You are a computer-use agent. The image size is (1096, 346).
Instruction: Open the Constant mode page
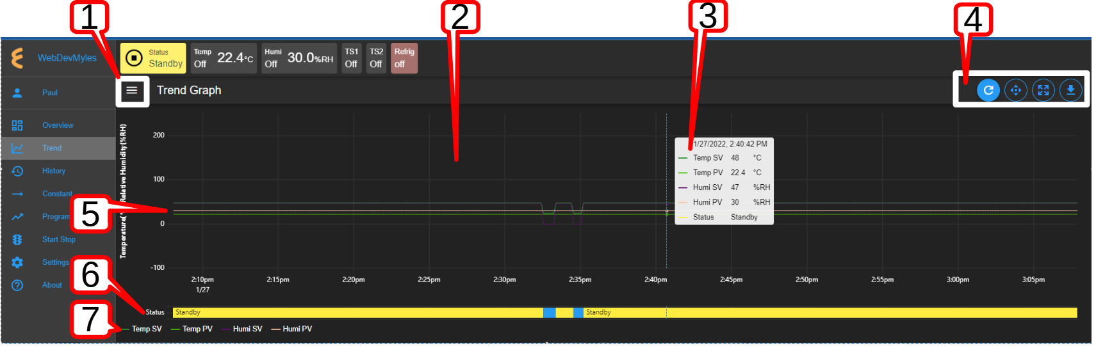(x=57, y=194)
